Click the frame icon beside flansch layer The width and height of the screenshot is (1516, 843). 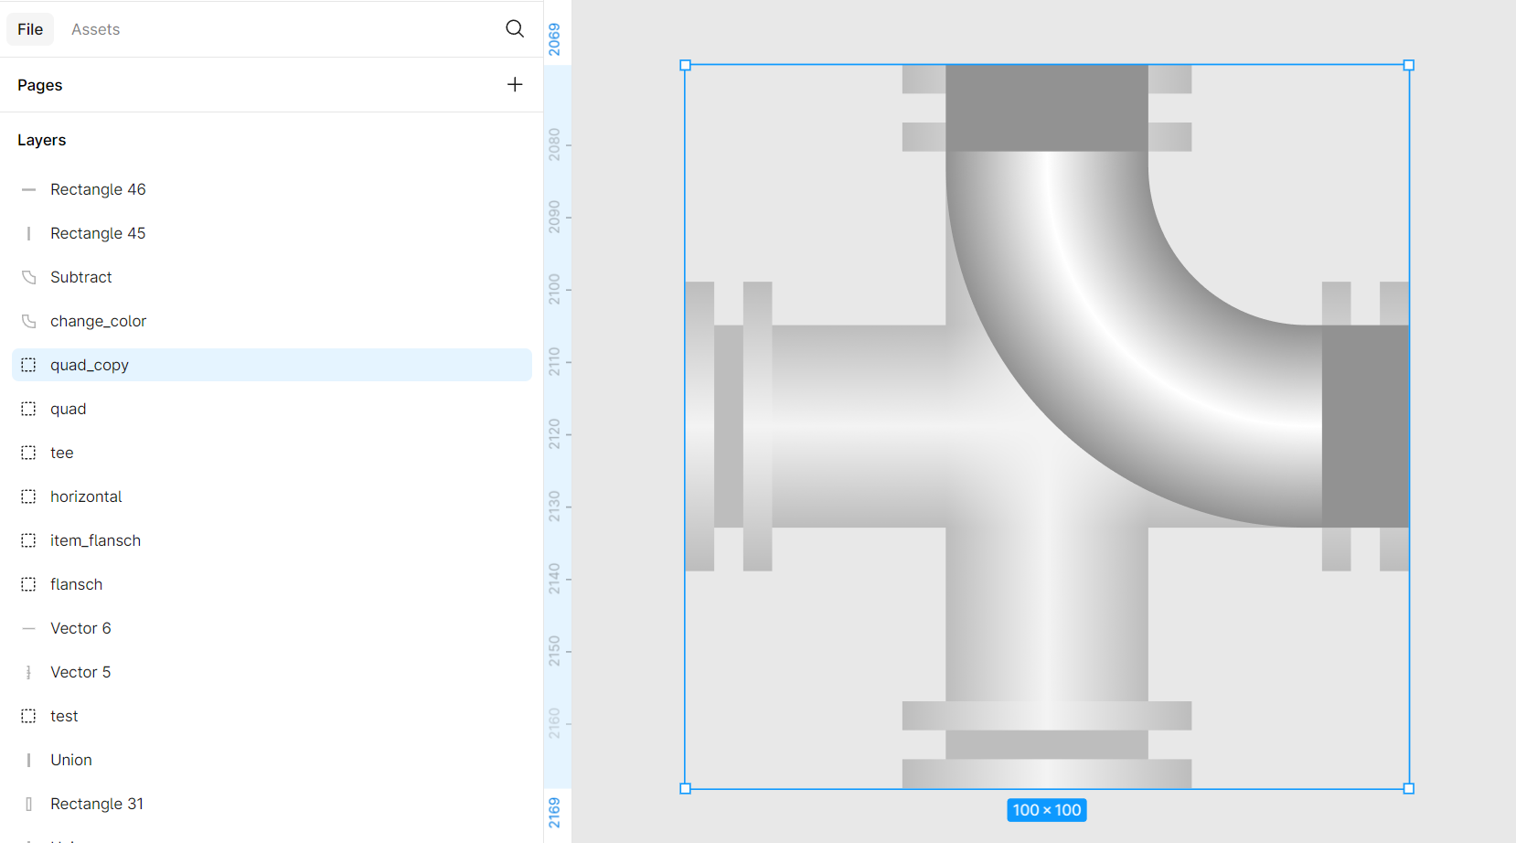coord(29,584)
